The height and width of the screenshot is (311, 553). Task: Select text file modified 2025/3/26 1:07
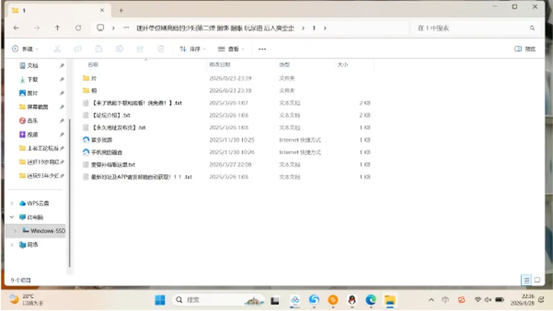[x=227, y=103]
